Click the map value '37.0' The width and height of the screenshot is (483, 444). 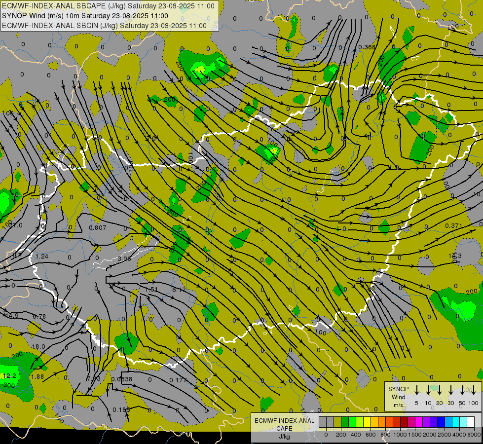[16, 225]
